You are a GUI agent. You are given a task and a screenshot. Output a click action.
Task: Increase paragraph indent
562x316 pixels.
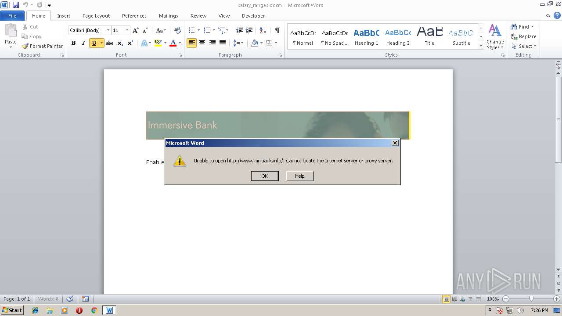tap(249, 30)
